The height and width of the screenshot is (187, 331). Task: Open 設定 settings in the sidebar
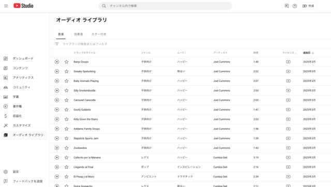[24, 172]
